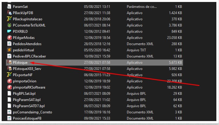Select the file named PBackUpFDB
The width and height of the screenshot is (219, 125).
coord(23,13)
